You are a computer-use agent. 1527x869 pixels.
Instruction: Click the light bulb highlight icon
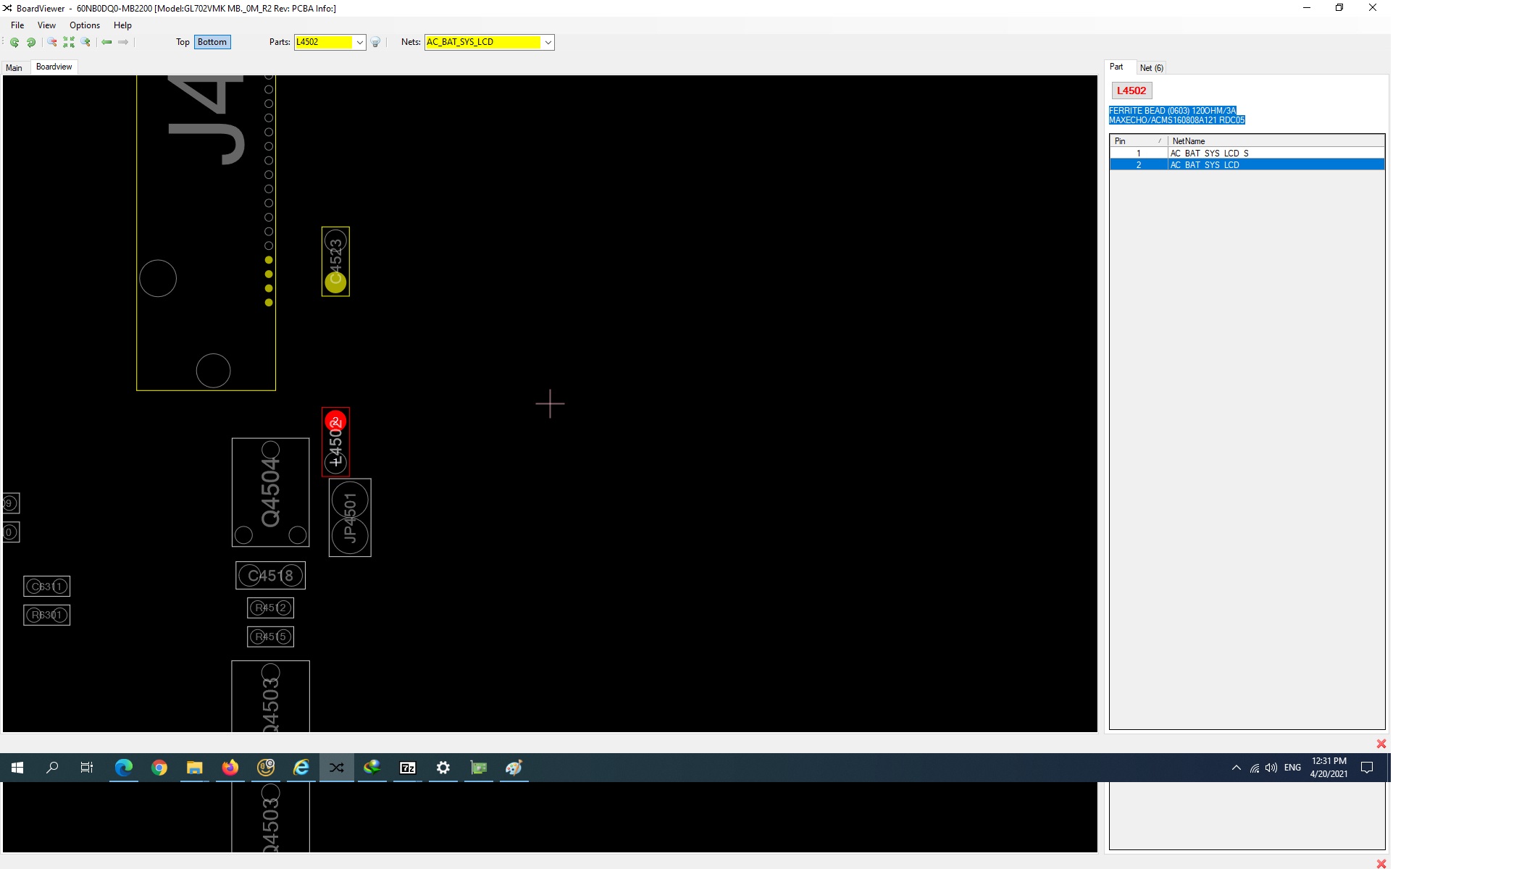pos(375,42)
